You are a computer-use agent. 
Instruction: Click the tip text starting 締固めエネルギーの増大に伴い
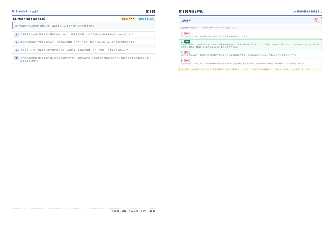[247, 69]
